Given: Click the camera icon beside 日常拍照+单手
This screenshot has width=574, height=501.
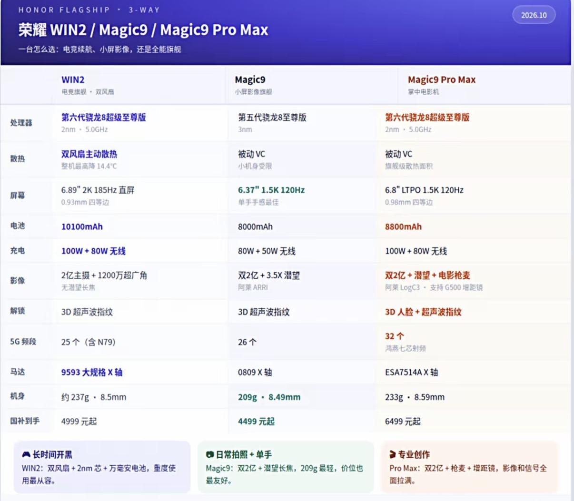Looking at the screenshot, I should [209, 454].
